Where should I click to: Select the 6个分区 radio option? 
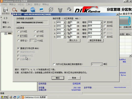(x=35, y=36)
